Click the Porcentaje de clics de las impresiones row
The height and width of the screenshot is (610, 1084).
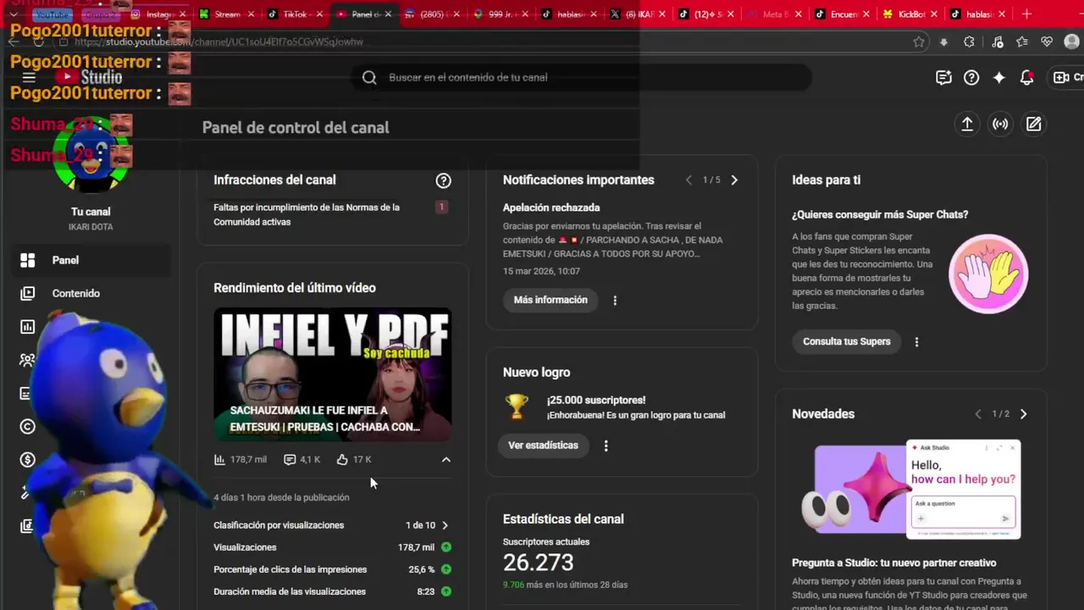[332, 569]
